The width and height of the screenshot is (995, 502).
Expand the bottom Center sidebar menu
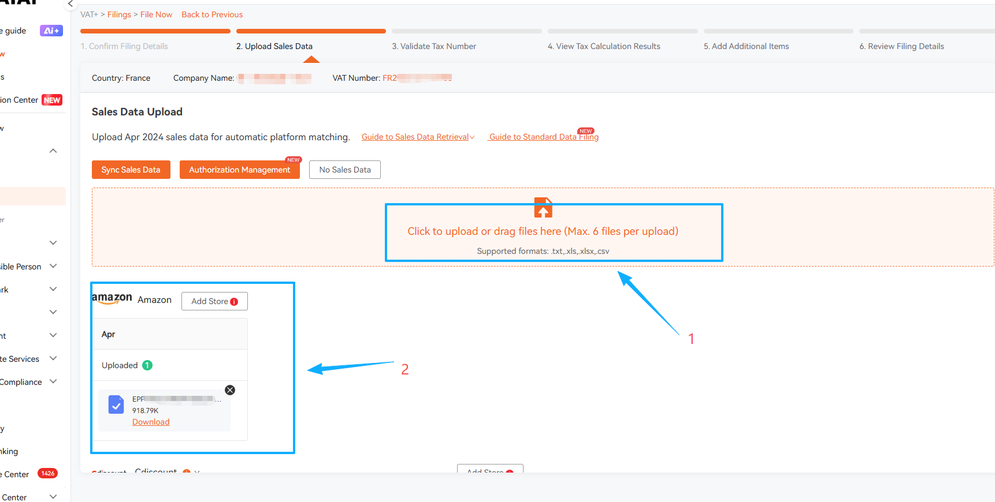tap(53, 497)
